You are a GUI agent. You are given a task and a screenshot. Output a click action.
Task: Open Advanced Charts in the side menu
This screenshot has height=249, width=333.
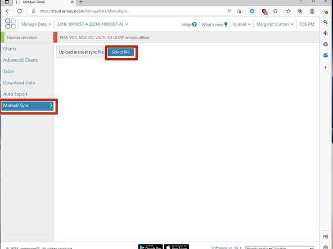(x=20, y=60)
